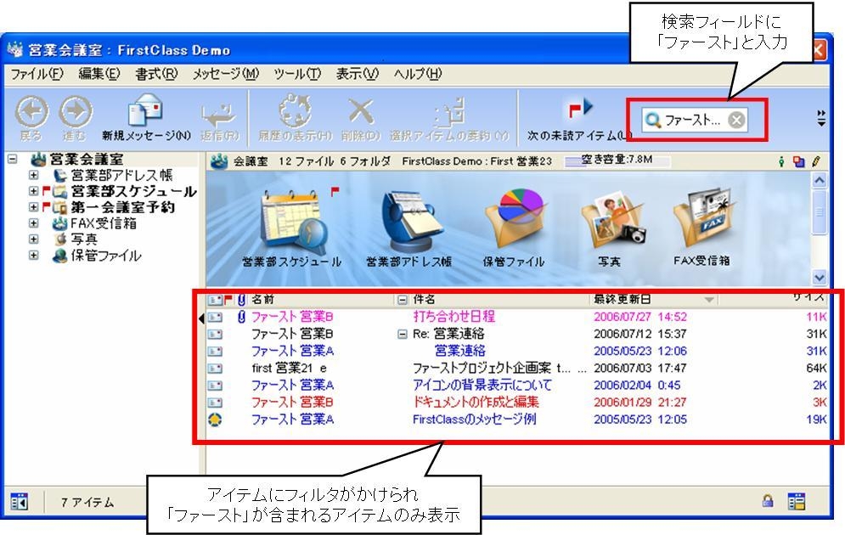Screen dimensions: 845x535
Task: Click the attachment clip column header
Action: click(241, 300)
